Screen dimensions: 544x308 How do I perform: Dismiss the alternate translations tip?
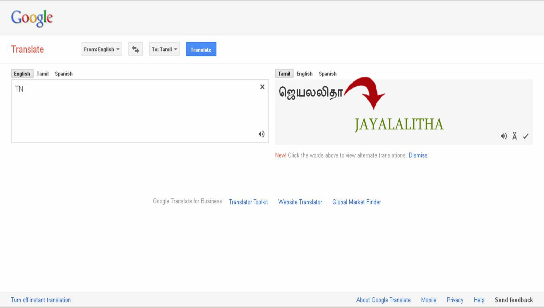point(418,155)
